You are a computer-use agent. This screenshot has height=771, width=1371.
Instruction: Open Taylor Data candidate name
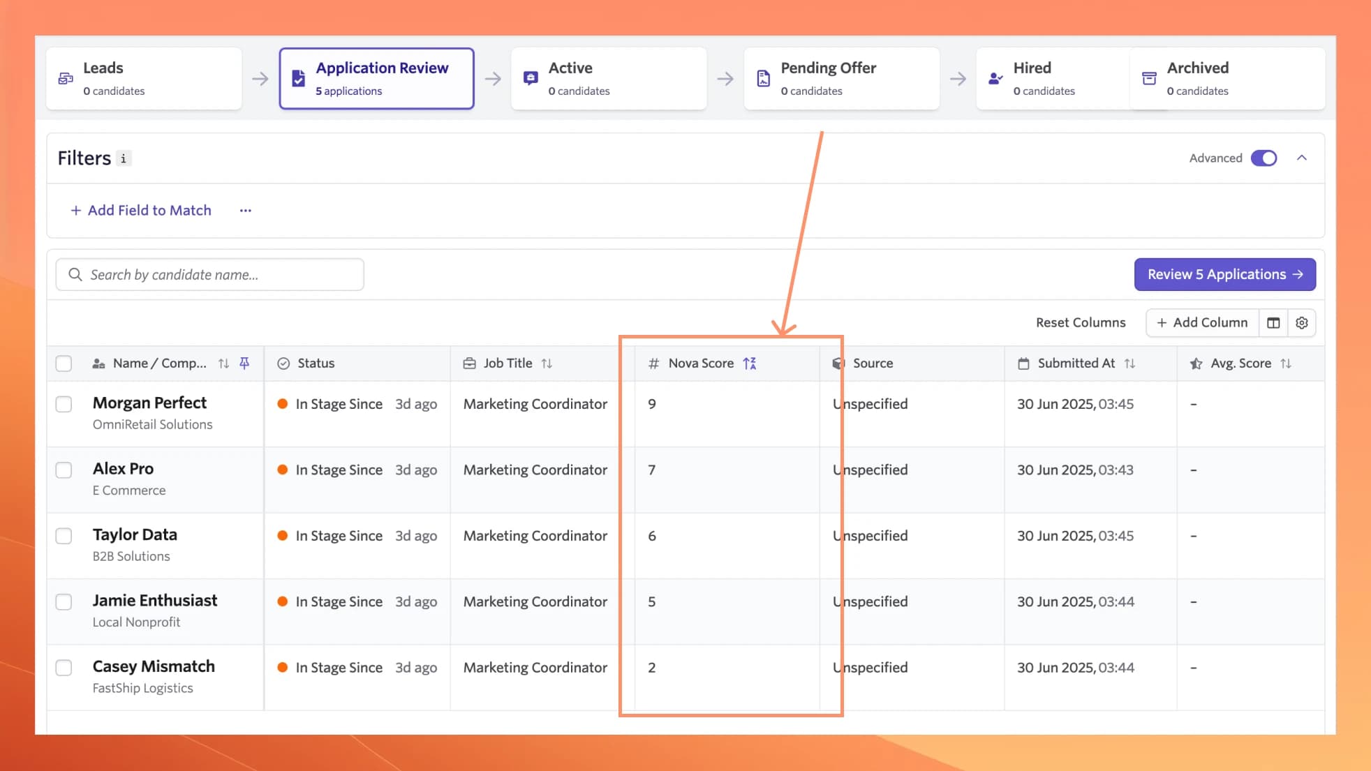coord(135,534)
